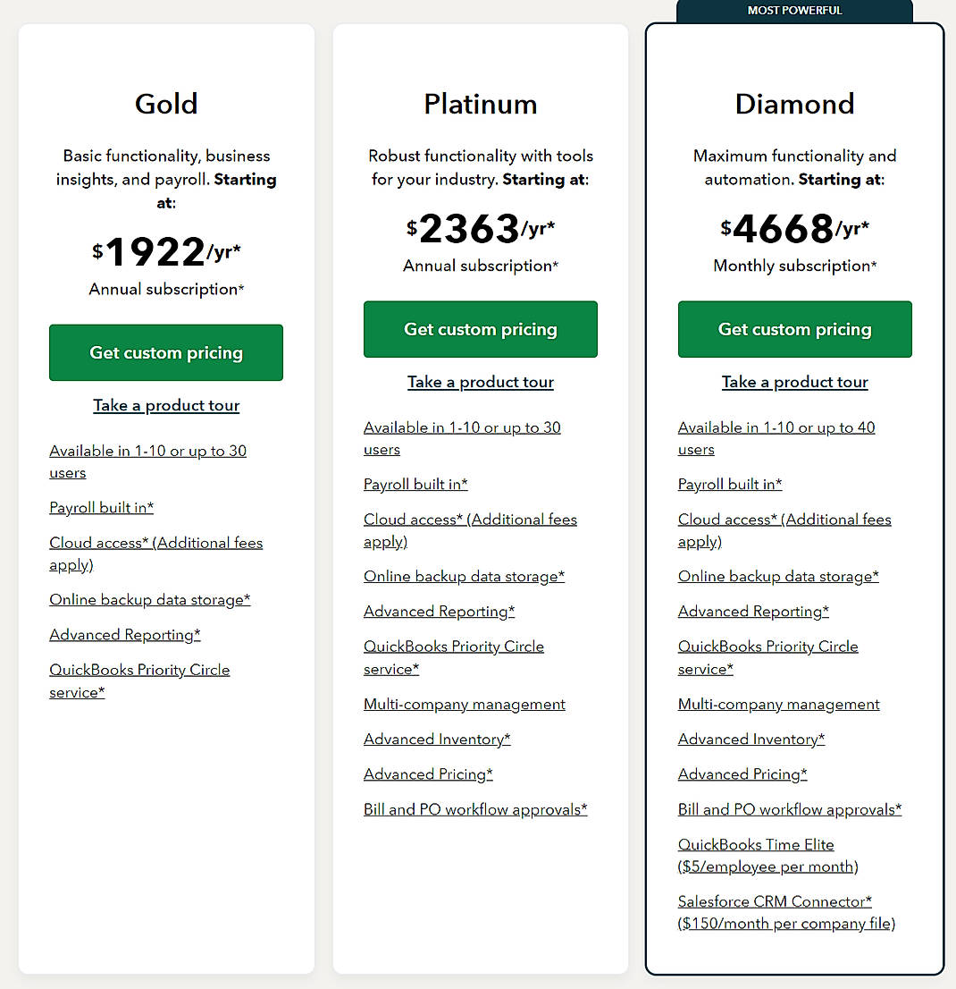Click Get custom pricing for the Platinum plan
This screenshot has height=989, width=956.
tap(480, 329)
